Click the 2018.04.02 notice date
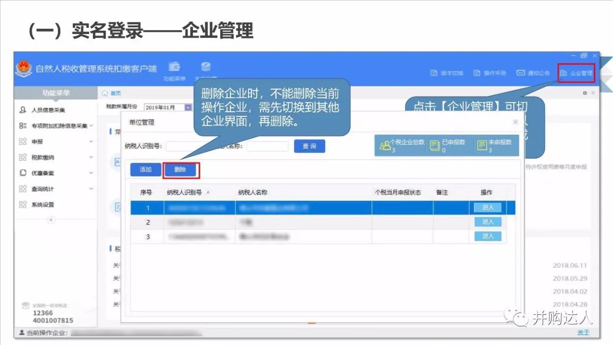Viewport: 613px width, 345px height. [x=570, y=291]
